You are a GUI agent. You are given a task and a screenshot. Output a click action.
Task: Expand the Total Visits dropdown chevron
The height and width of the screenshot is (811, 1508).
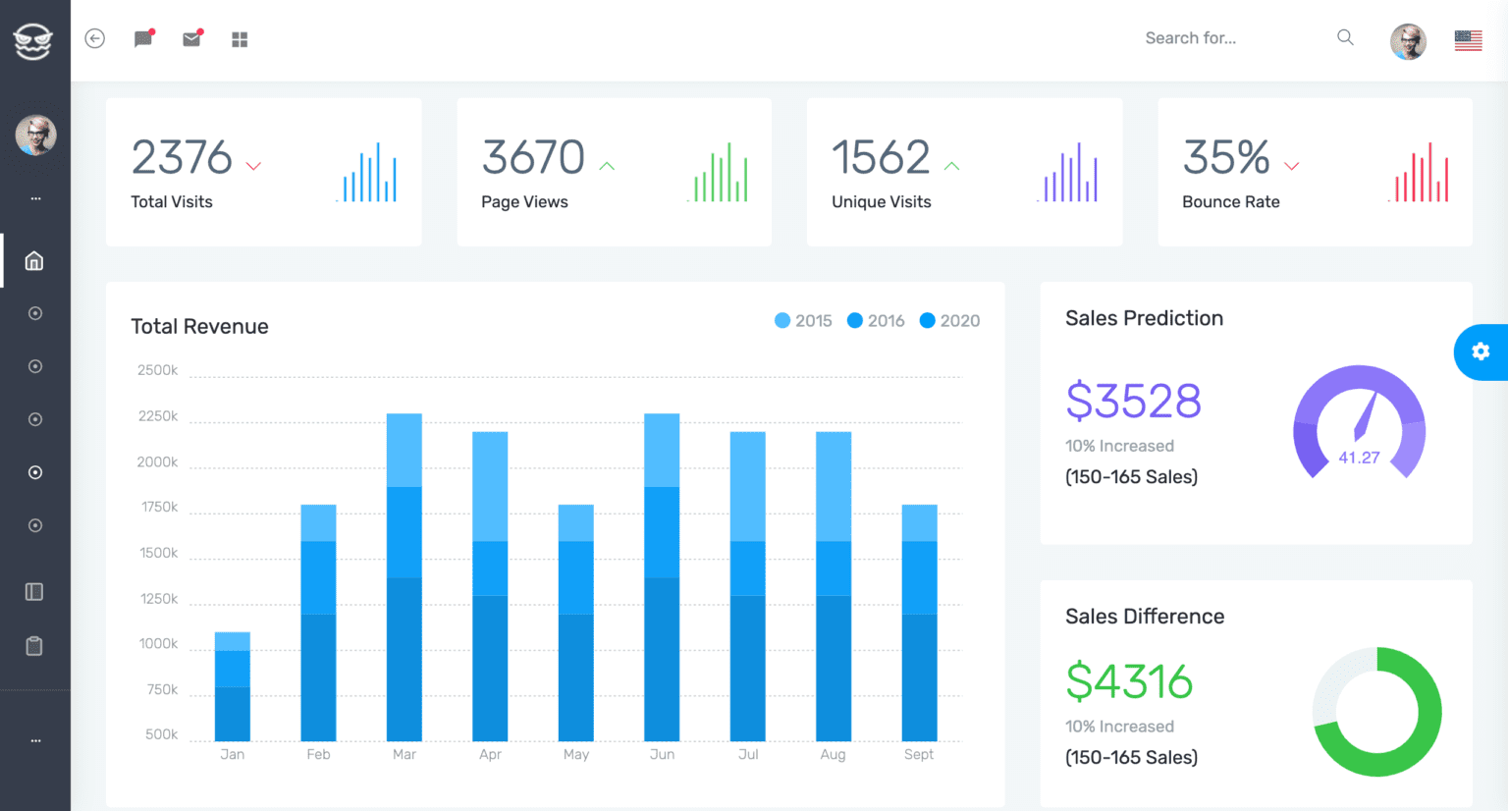click(x=253, y=166)
